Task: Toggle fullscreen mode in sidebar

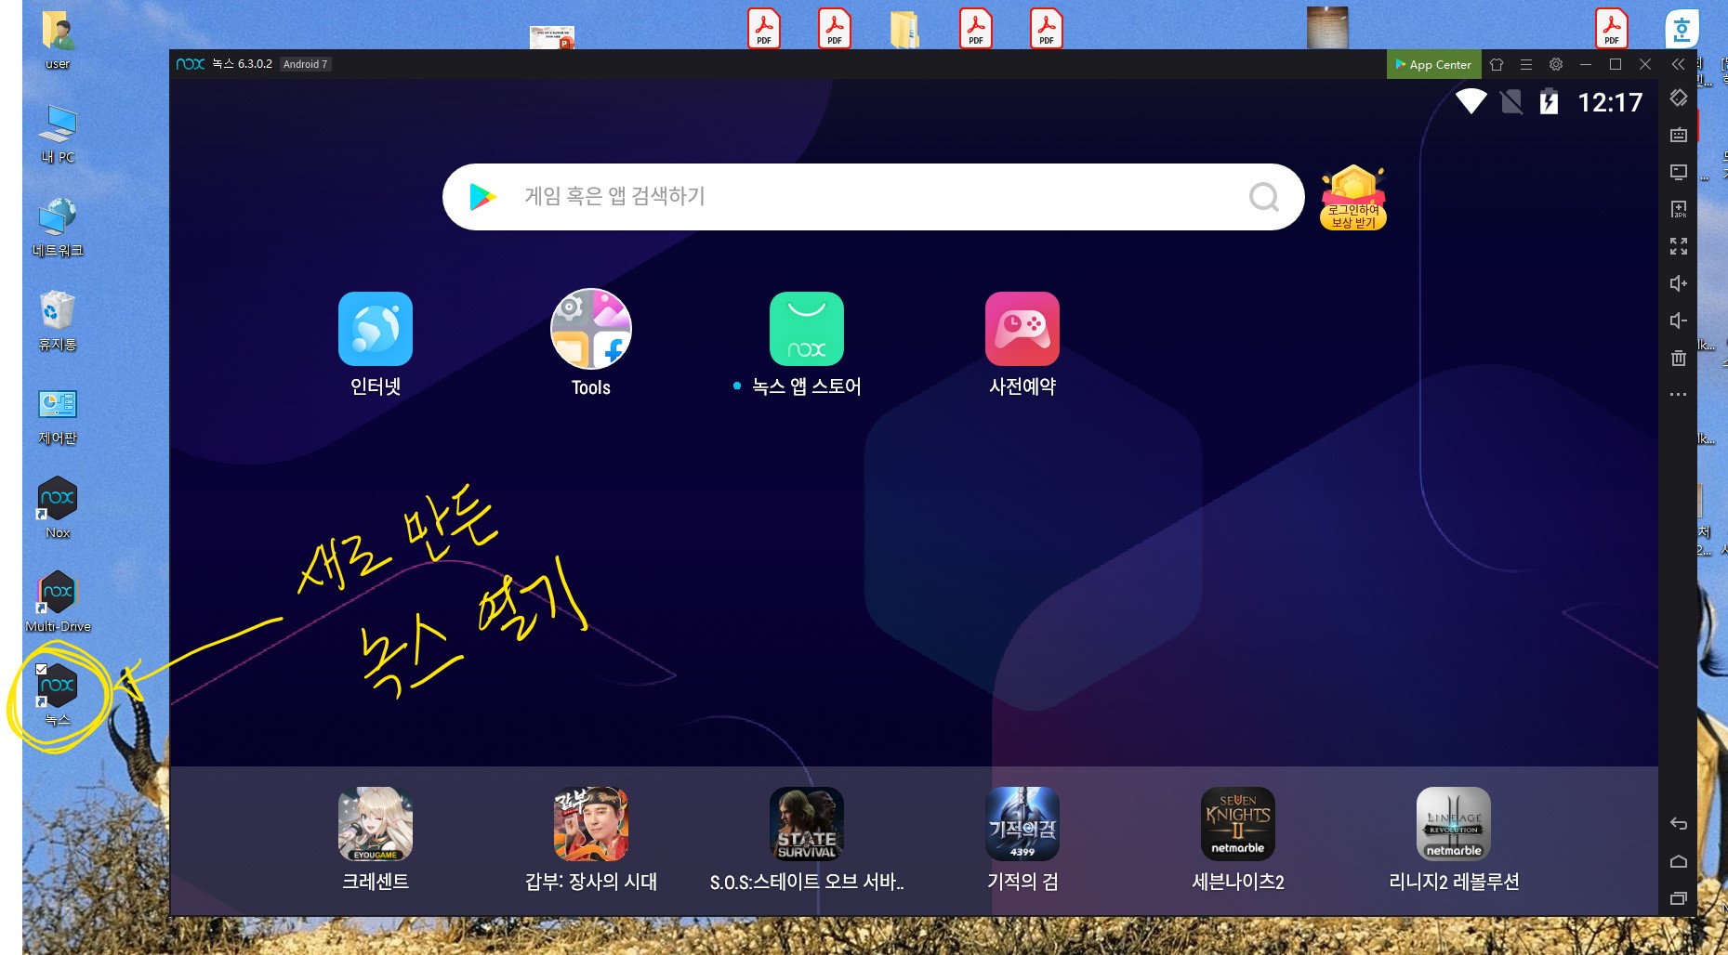Action: point(1679,246)
